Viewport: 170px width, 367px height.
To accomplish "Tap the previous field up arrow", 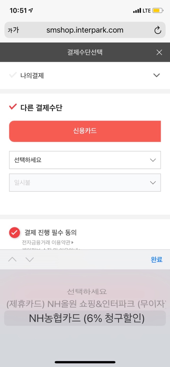I will coord(12,260).
